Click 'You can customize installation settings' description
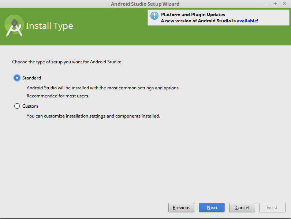Image resolution: width=291 pixels, height=219 pixels. (x=93, y=116)
